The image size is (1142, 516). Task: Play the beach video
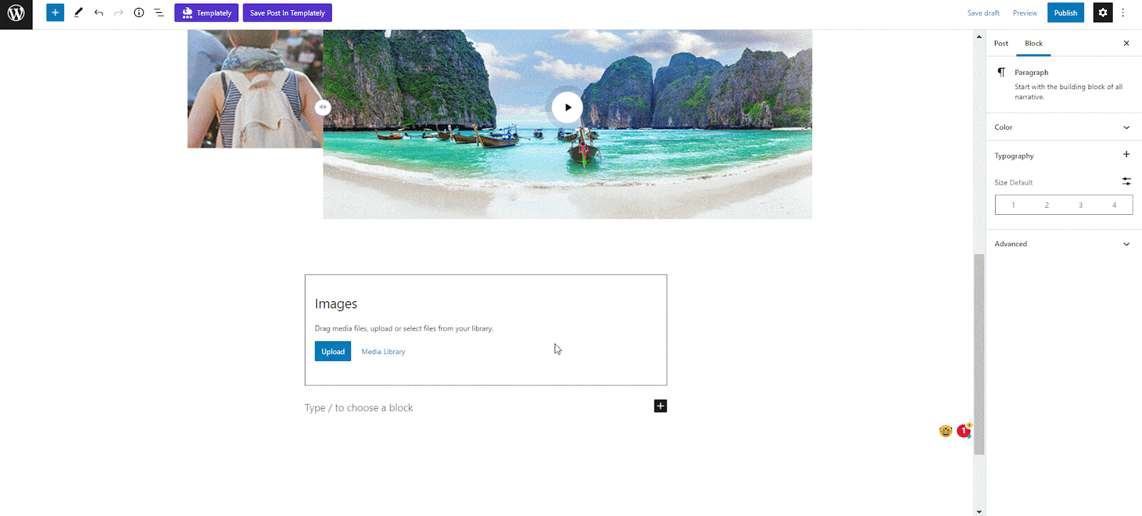[567, 107]
